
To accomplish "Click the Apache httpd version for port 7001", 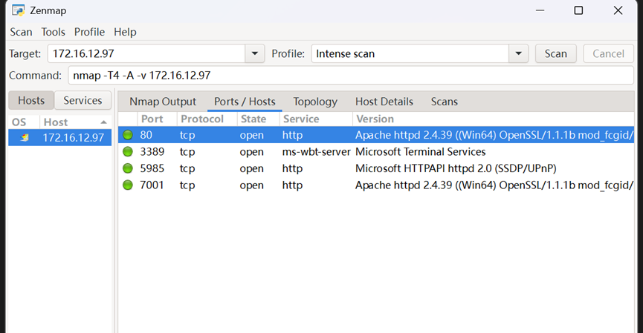I will tap(494, 185).
